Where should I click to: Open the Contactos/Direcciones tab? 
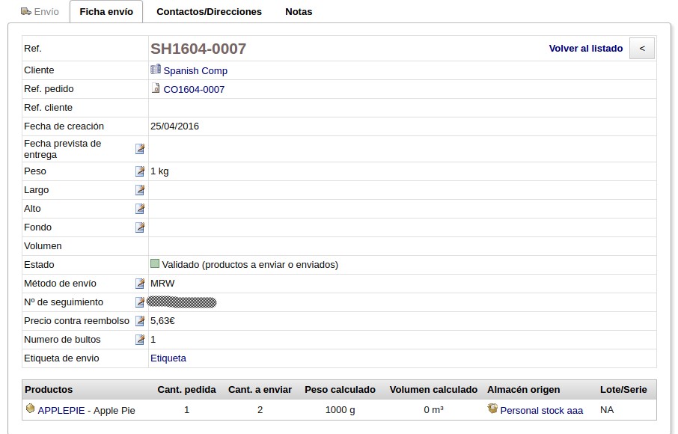tap(210, 12)
